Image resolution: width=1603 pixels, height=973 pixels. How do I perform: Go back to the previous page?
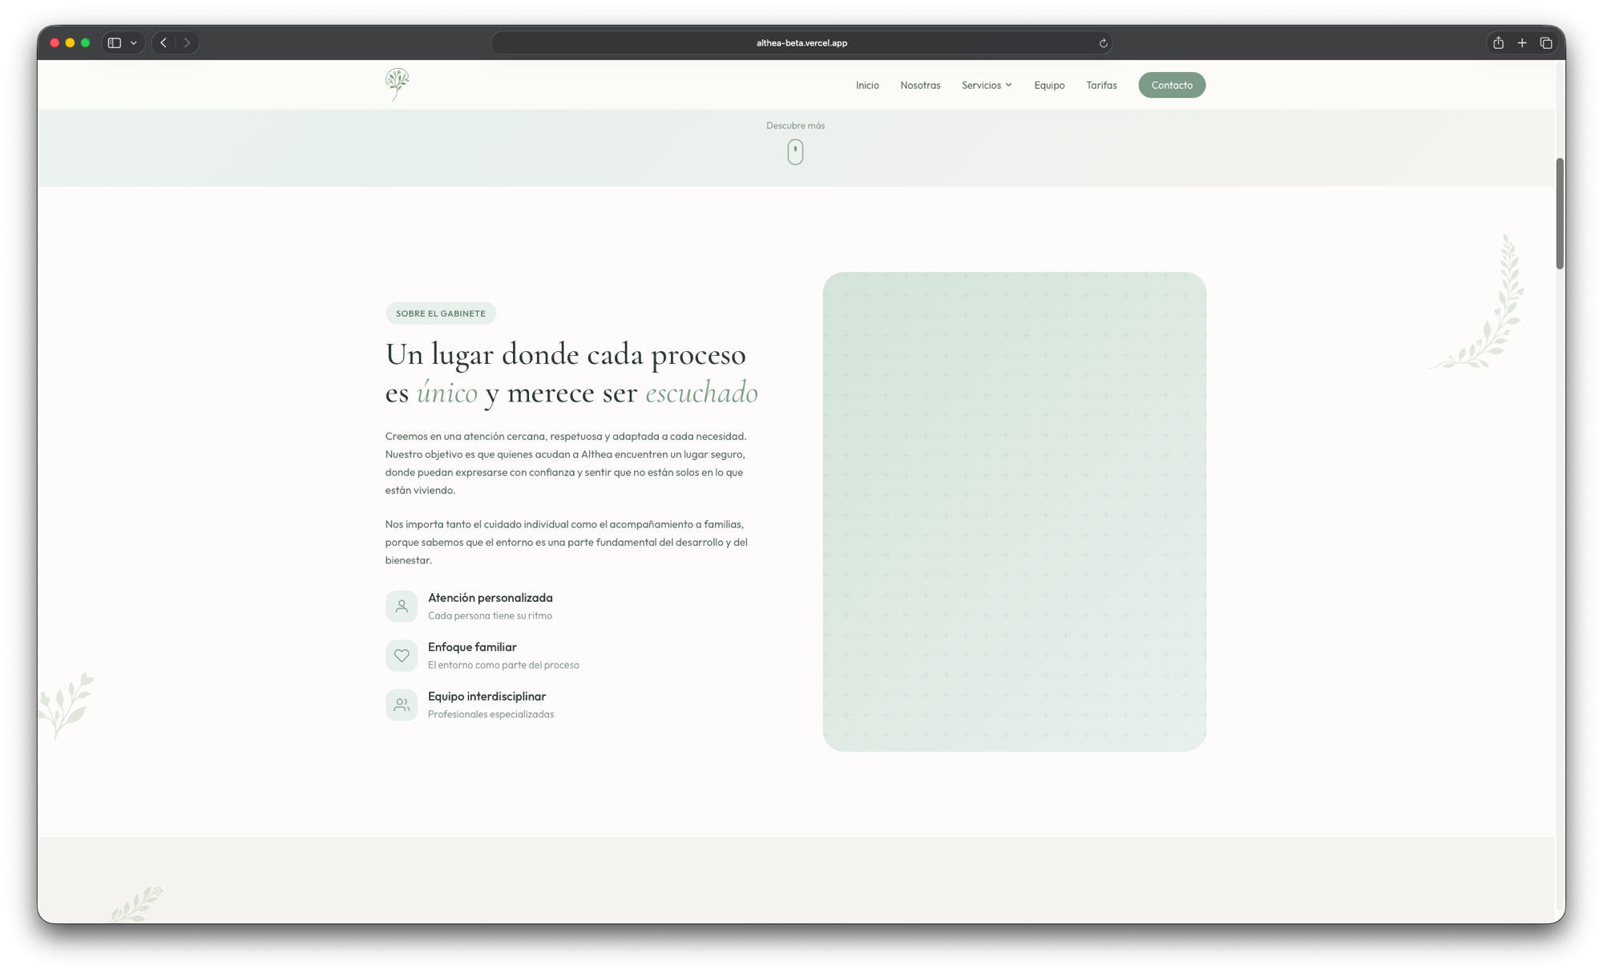tap(164, 43)
